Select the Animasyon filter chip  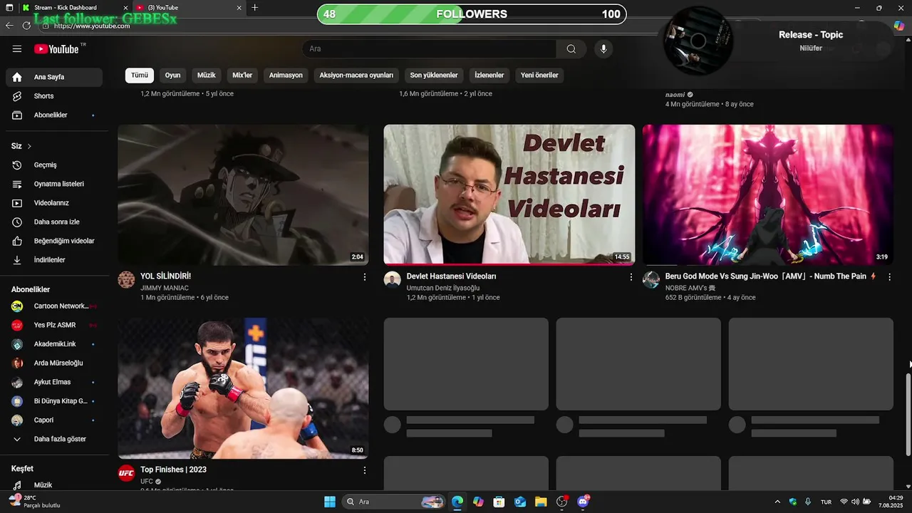(286, 76)
